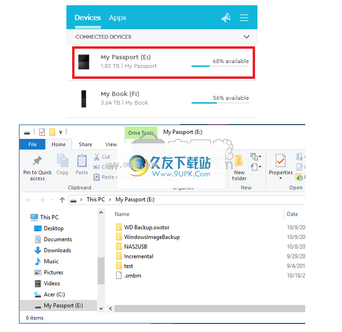Select the My Passport (E:) device entry
This screenshot has height=332, width=342.
pyautogui.click(x=163, y=63)
